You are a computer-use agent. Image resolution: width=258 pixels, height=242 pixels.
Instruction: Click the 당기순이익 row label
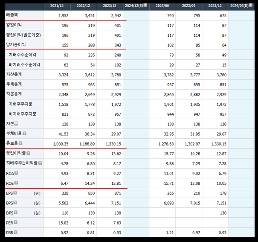16,45
